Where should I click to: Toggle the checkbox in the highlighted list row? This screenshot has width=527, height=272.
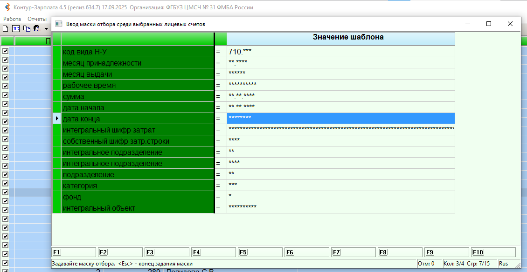(x=6, y=192)
